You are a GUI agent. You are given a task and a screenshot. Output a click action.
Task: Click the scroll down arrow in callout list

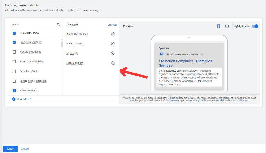62,93
